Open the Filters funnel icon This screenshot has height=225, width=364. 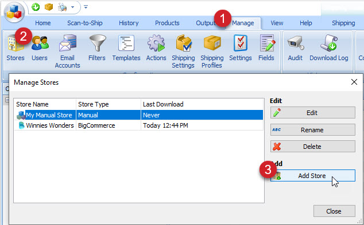(97, 48)
